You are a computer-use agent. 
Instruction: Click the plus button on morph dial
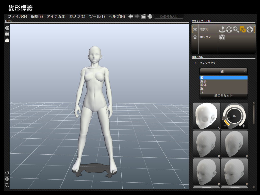[244, 126]
